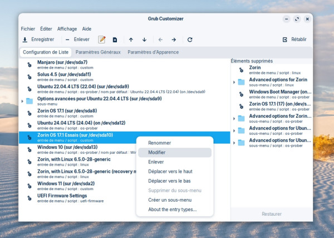
Task: Click the right arrow toolbar icon
Action: tap(174, 40)
